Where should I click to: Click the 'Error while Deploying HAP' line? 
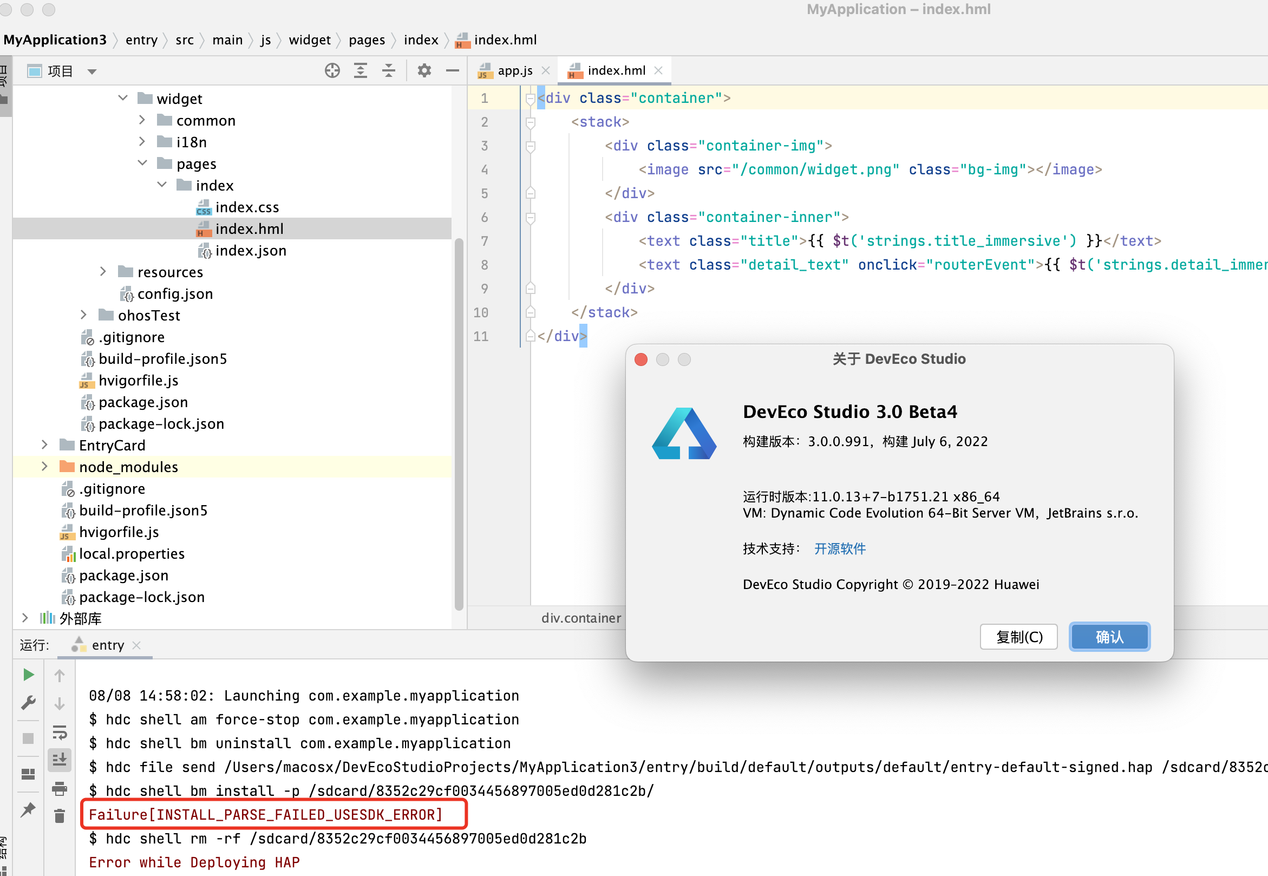(194, 862)
